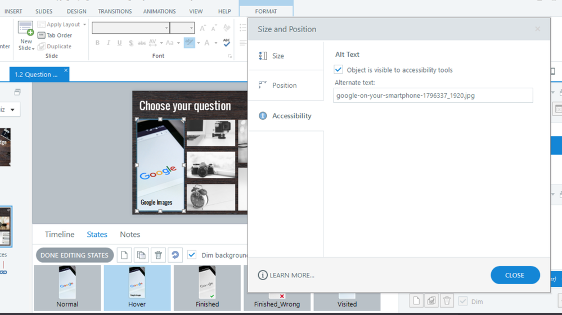Run the spell check icon
The width and height of the screenshot is (562, 315).
[227, 43]
